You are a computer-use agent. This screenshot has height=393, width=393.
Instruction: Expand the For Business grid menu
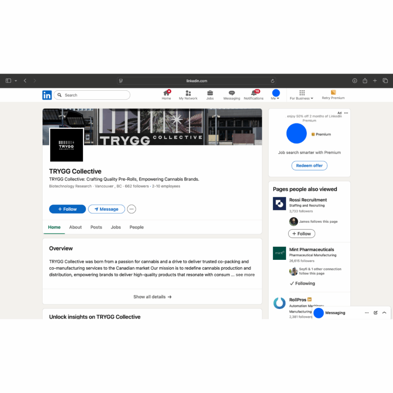pyautogui.click(x=302, y=95)
